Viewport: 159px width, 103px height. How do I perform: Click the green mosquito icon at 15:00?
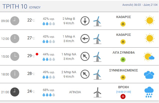coord(123,60)
